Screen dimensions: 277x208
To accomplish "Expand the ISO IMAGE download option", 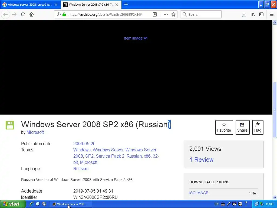I will tap(199, 193).
